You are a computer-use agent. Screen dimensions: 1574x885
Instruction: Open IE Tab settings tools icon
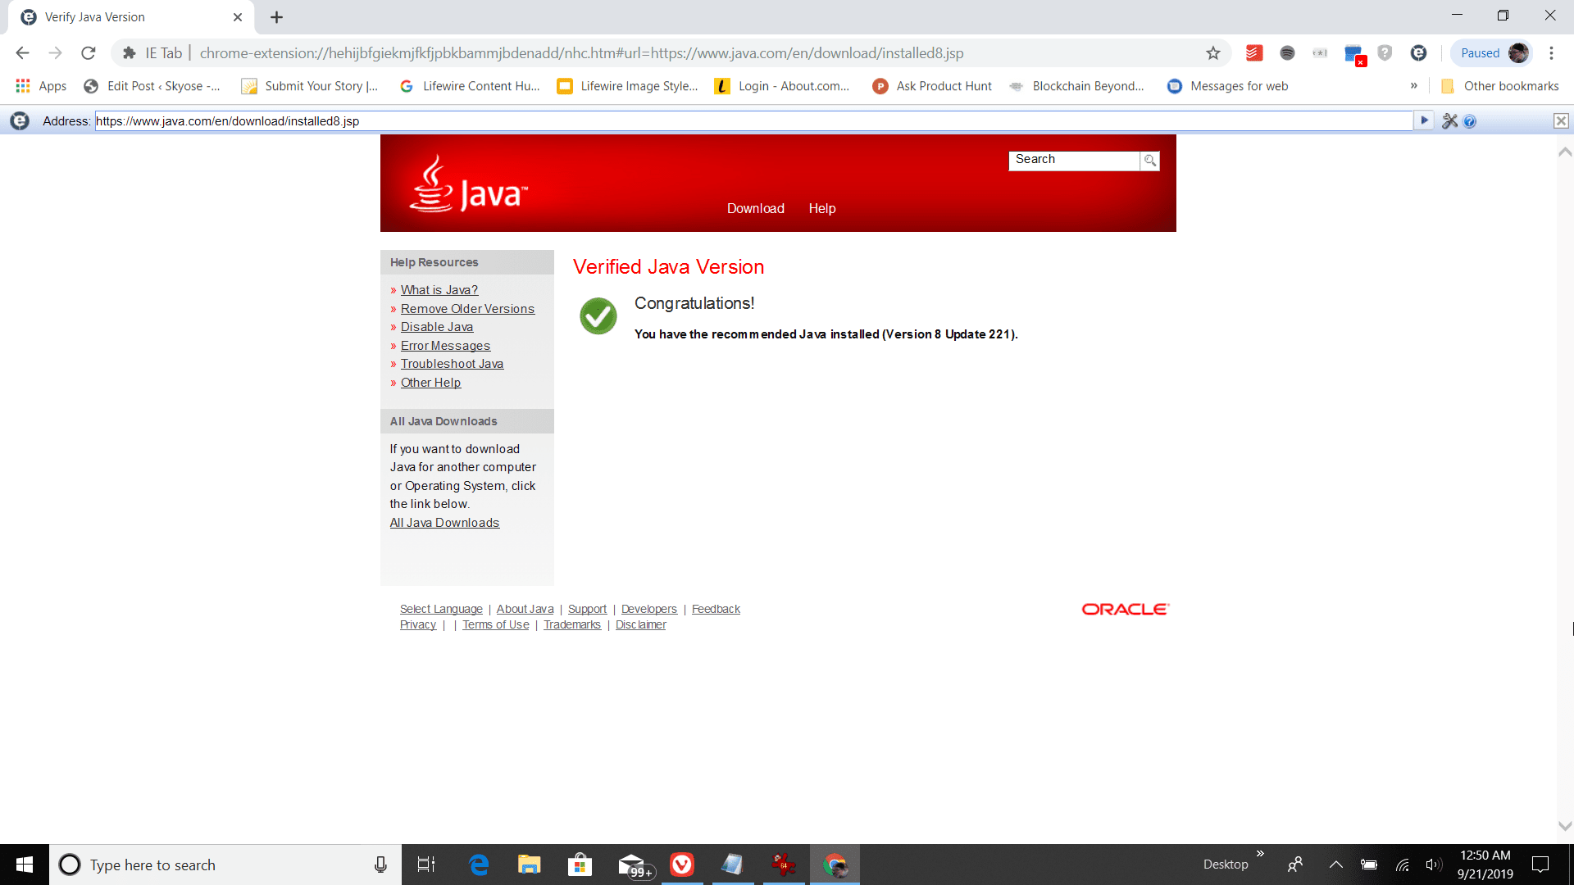[1449, 121]
